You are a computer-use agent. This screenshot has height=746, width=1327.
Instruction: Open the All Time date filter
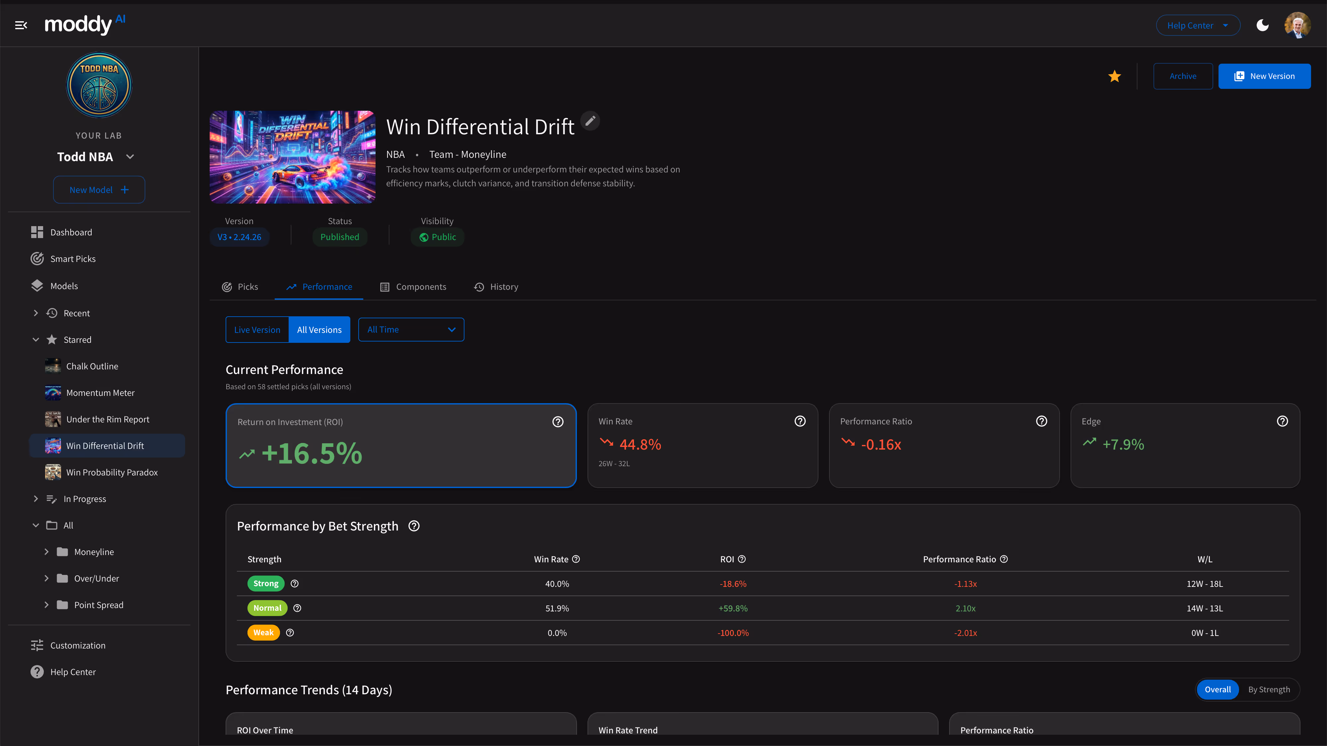(411, 330)
